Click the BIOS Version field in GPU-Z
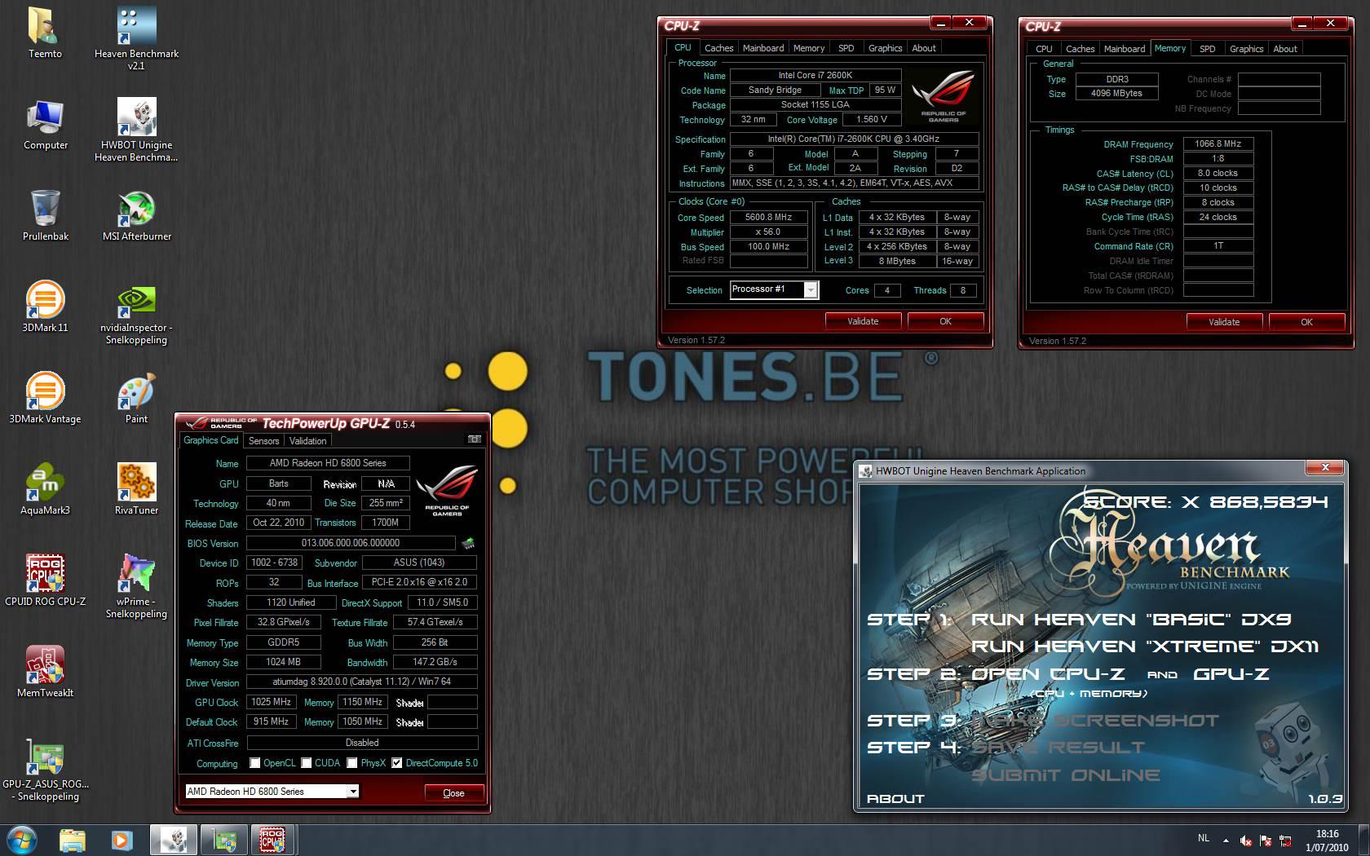The width and height of the screenshot is (1370, 856). (350, 543)
